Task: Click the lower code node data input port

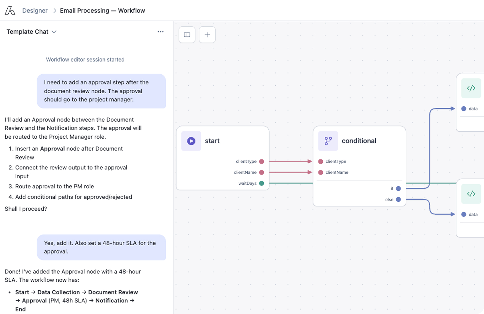Action: 464,214
